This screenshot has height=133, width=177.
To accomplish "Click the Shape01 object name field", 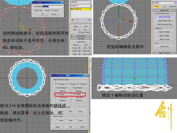I will click(163, 3).
